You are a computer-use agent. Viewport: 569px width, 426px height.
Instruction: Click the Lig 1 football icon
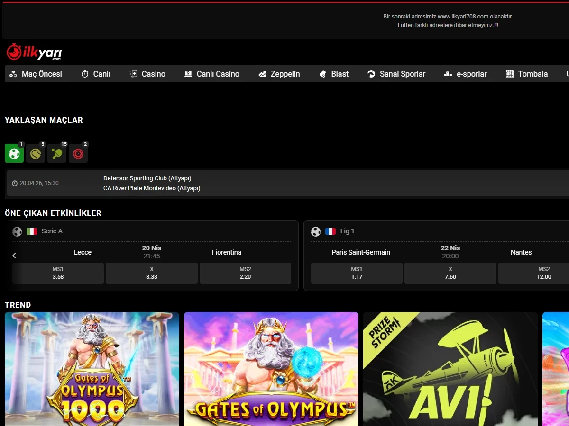[x=316, y=231]
